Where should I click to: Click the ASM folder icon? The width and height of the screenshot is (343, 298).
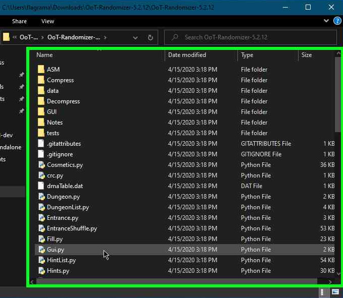(41, 70)
